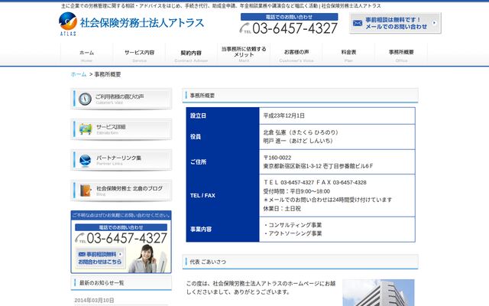
Task: Open サービス詳細 sidebar button
Action: tap(121, 129)
